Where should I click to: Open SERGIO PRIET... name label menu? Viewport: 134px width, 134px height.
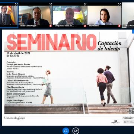[x=128, y=26]
